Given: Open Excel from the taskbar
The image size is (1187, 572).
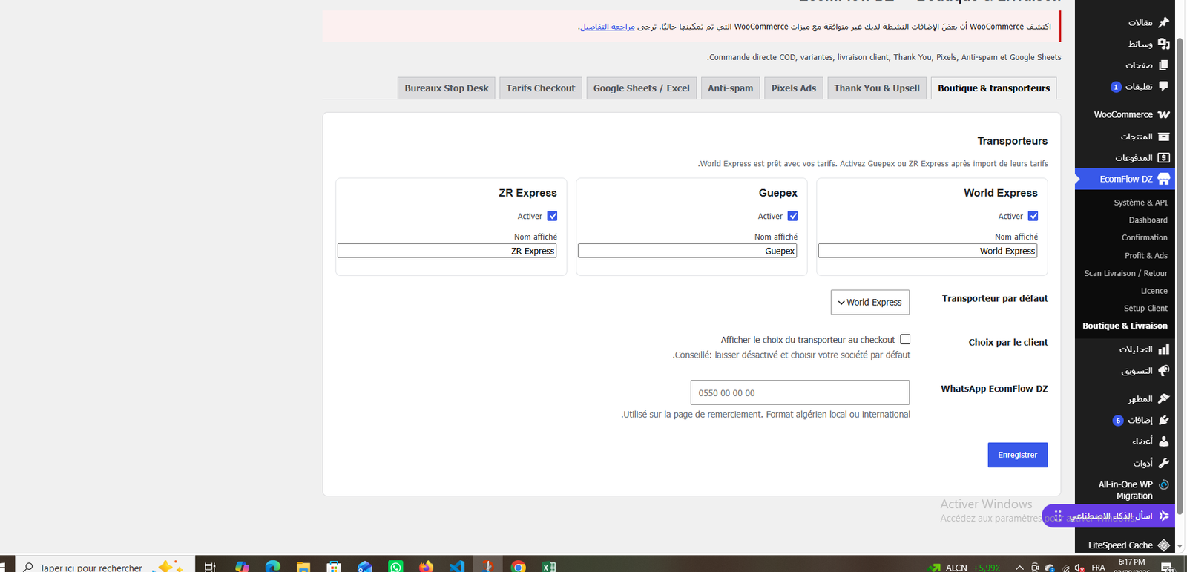Looking at the screenshot, I should click(x=549, y=567).
